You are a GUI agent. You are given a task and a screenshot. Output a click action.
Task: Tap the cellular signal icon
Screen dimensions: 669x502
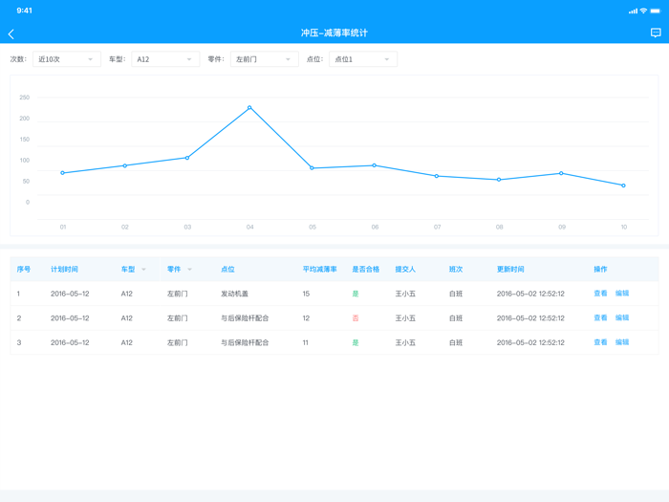(x=633, y=11)
